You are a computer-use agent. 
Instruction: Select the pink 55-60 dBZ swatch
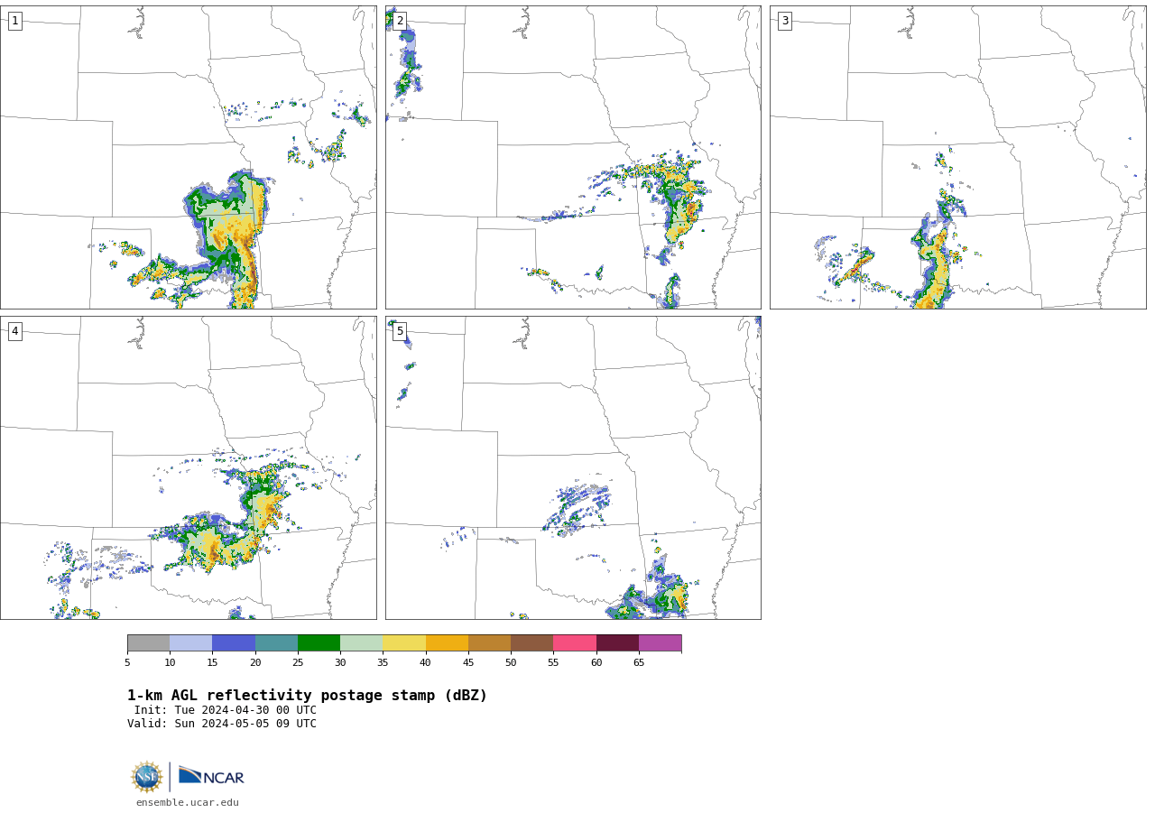(575, 643)
